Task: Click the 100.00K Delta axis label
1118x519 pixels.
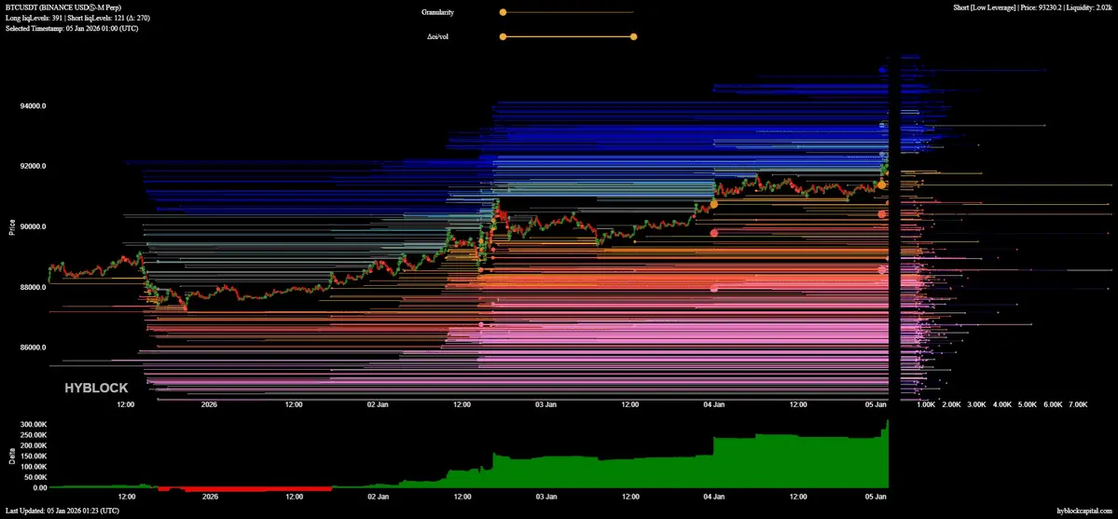Action: 33,467
